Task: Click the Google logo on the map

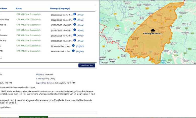Action: tap(104, 63)
